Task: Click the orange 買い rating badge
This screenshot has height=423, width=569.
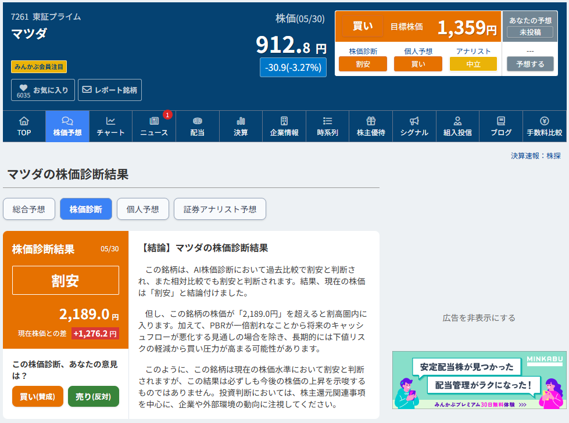Action: [363, 26]
